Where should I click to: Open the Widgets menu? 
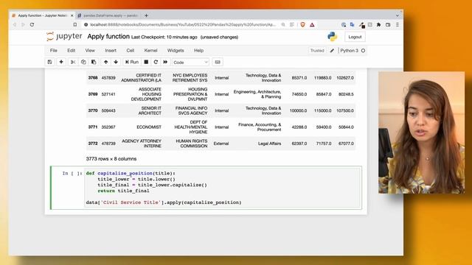(176, 51)
